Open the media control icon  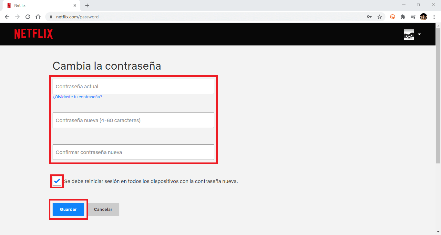tap(413, 17)
